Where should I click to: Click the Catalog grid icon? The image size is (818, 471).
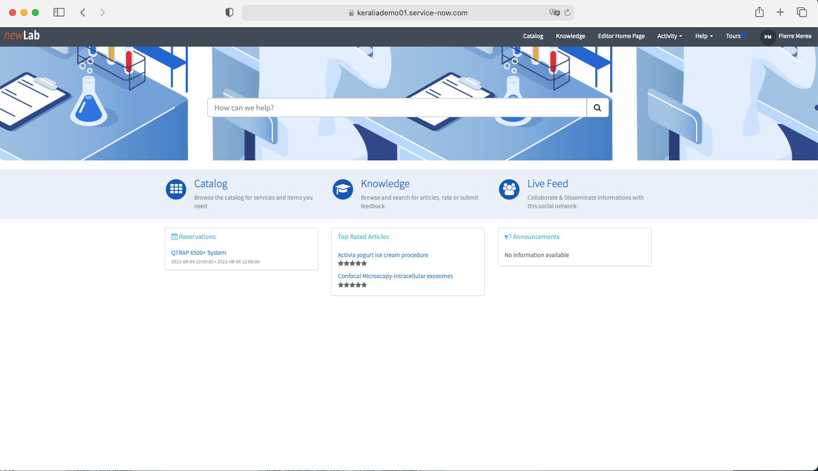tap(176, 189)
